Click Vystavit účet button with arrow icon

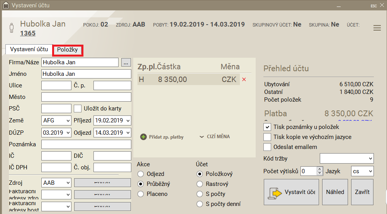[291, 192]
